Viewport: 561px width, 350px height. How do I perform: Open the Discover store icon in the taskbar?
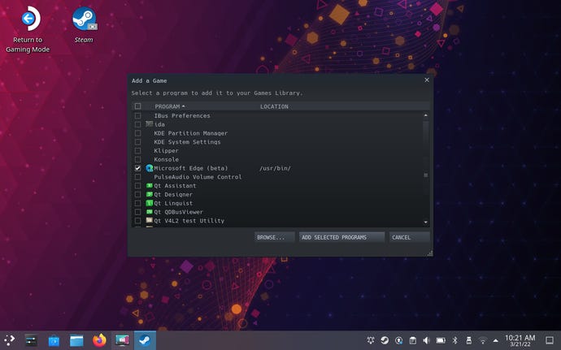[54, 340]
